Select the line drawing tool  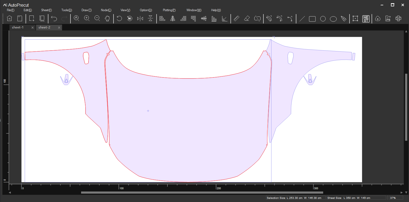pos(302,19)
